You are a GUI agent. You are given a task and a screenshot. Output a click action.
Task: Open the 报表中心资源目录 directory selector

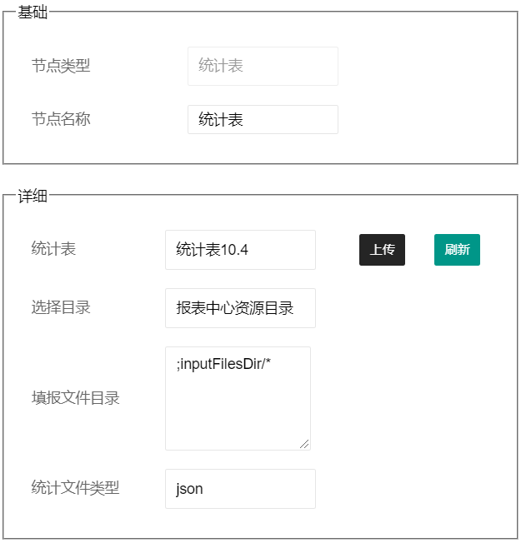[240, 308]
